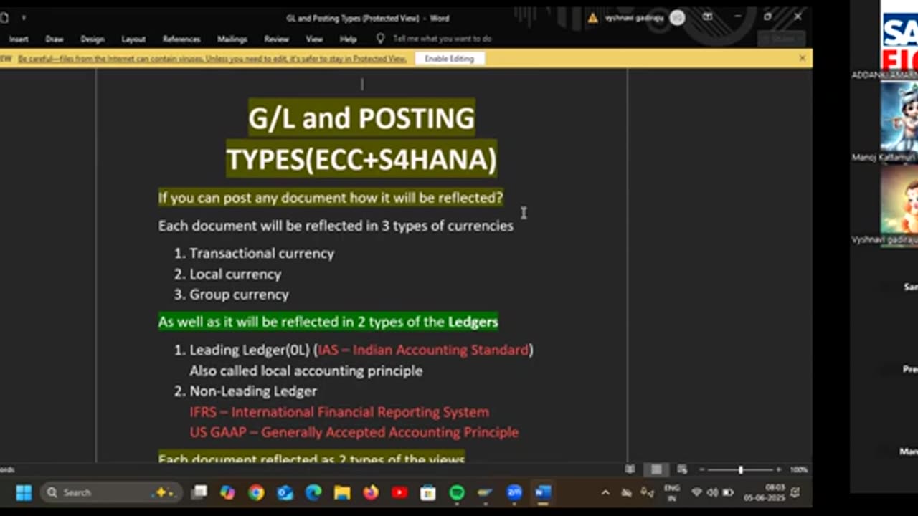Click the zoom in plus button
The height and width of the screenshot is (516, 918).
tap(779, 469)
